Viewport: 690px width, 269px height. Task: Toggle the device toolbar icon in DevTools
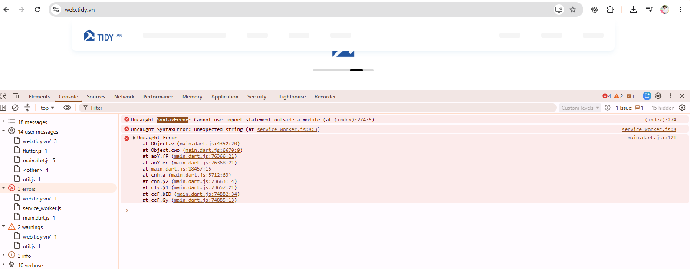coord(16,96)
